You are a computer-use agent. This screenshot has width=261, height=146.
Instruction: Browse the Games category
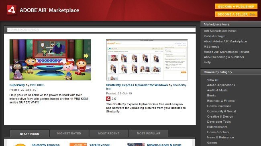click(212, 142)
